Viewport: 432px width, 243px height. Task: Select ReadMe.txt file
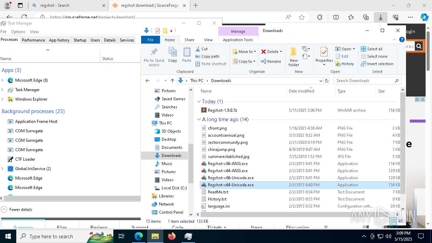click(x=218, y=192)
